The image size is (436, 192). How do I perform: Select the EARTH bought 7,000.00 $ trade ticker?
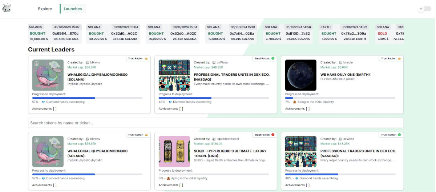point(344,34)
